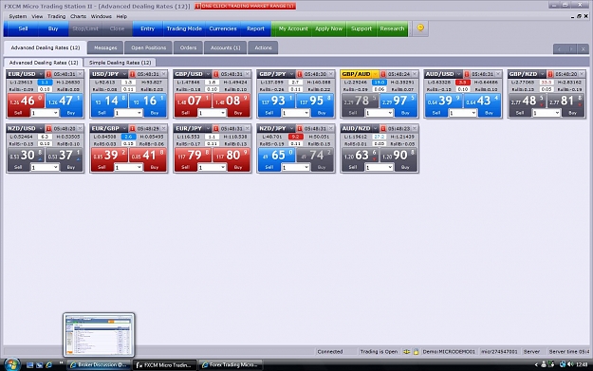Open the AUD/USD currency pair dropdown
Viewport: 593px width, 371px height.
click(458, 74)
